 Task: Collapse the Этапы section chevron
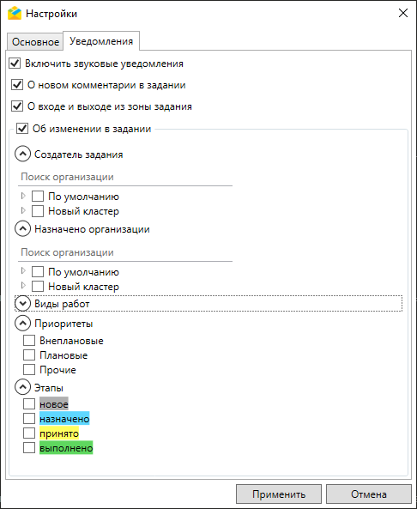[x=22, y=387]
